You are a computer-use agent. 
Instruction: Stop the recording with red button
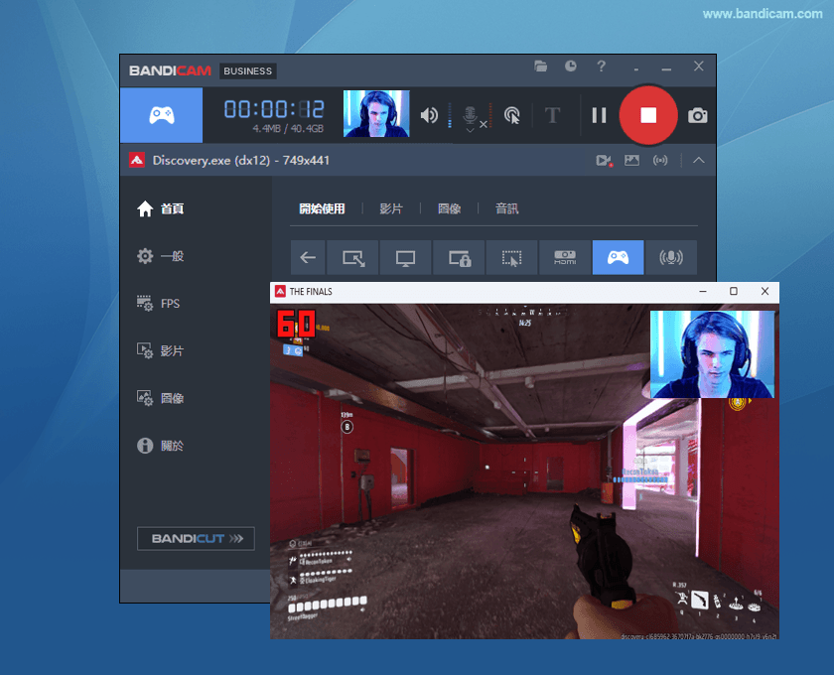648,115
